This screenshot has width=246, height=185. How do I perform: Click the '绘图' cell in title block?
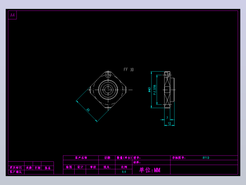click(69, 167)
